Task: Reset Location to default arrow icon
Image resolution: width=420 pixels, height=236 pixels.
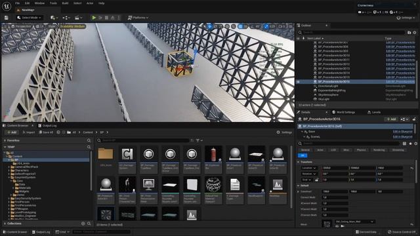Action: coord(412,168)
